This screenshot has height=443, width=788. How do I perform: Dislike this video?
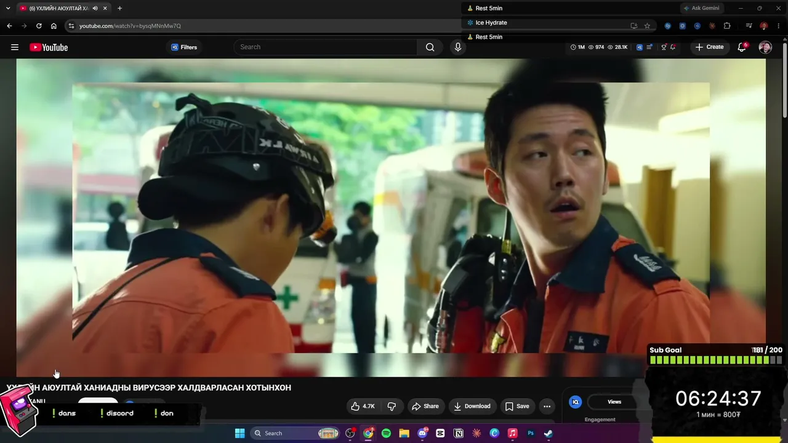click(392, 406)
